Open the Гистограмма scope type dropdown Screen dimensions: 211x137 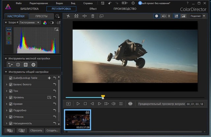coord(29,23)
